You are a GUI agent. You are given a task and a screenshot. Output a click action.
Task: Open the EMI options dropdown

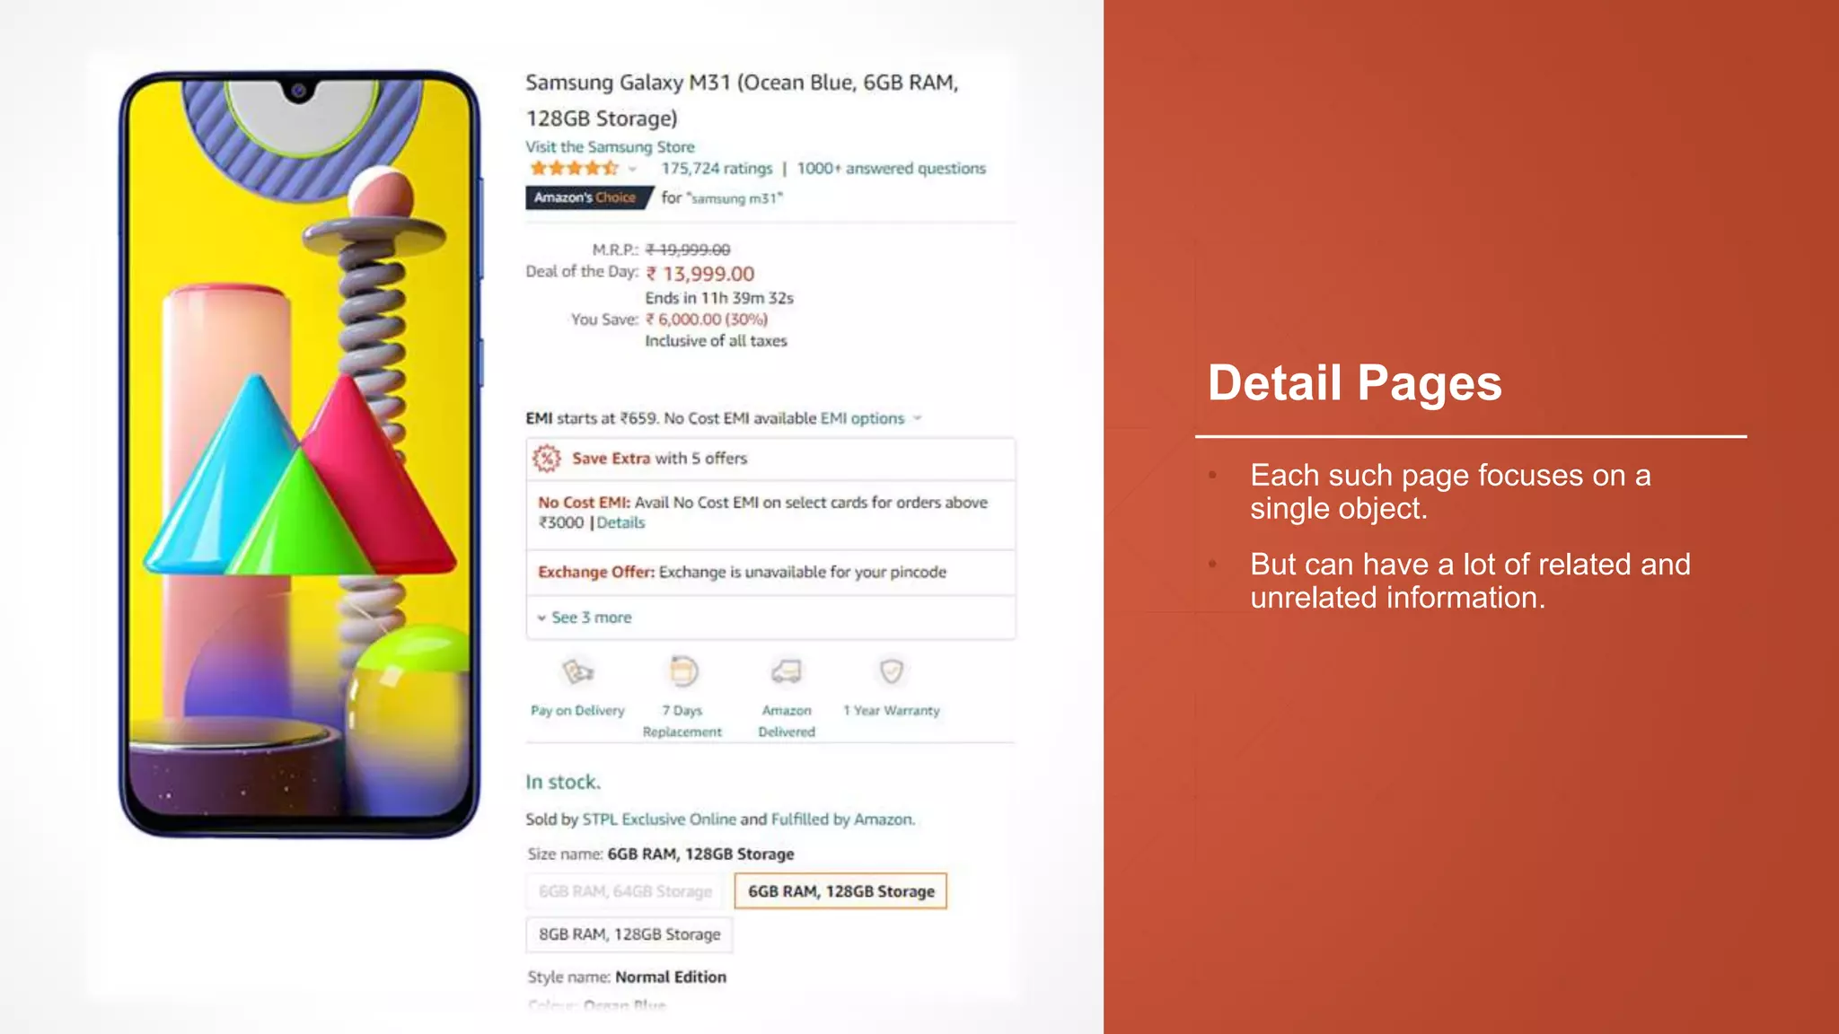coord(871,418)
